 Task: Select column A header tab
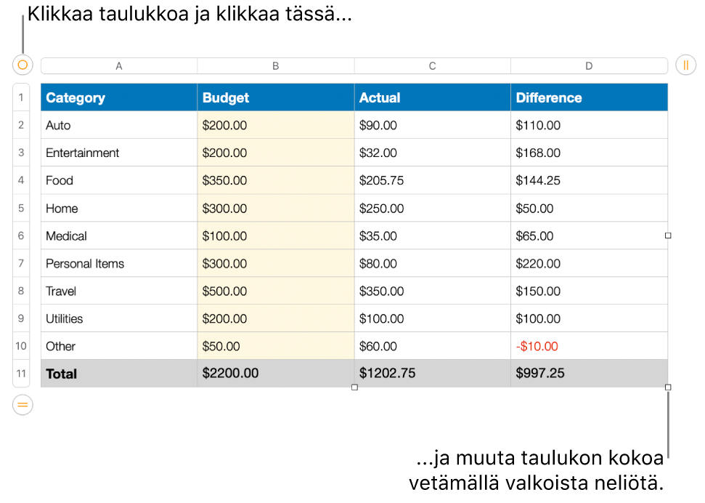click(x=119, y=66)
